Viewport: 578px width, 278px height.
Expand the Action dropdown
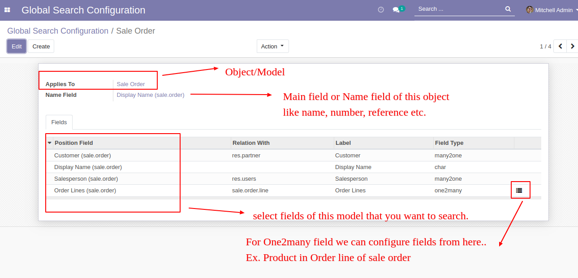click(x=272, y=46)
